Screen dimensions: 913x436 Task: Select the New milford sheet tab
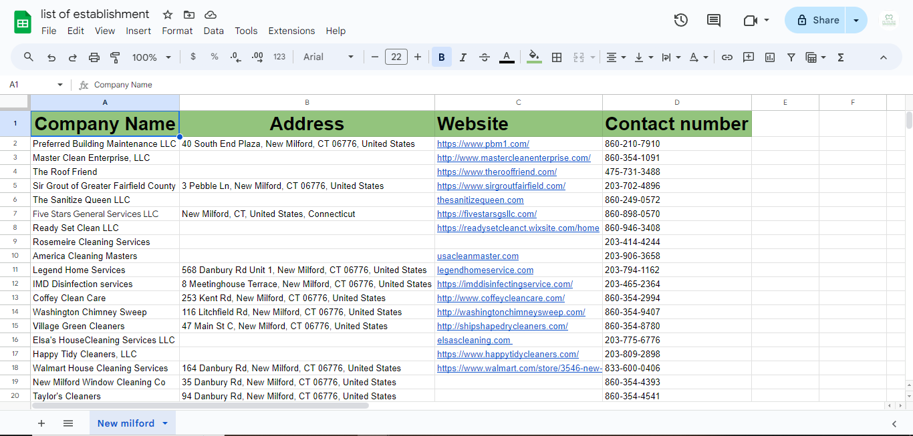(132, 423)
